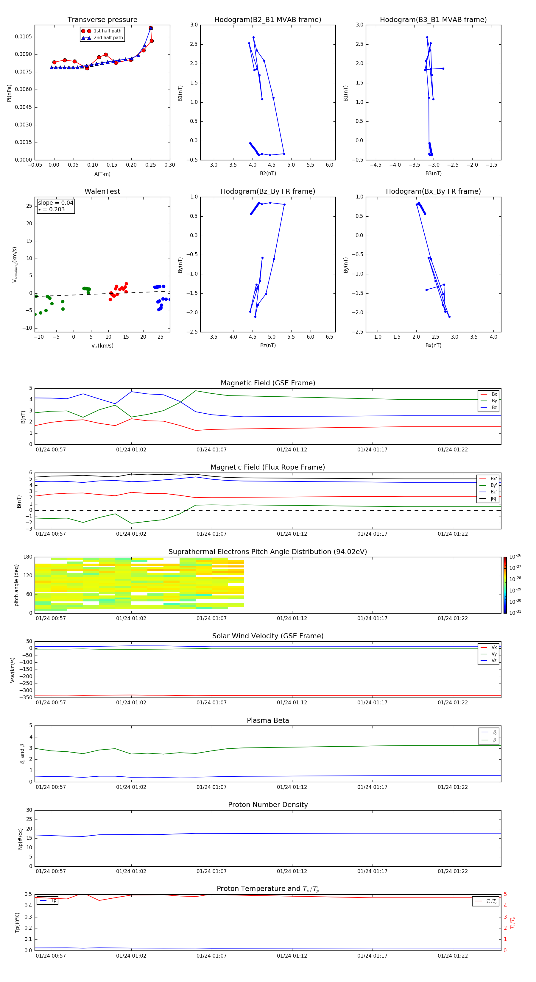Click '01/24 00:57' tick under Plasma Beta plot
536x982 pixels.
[x=51, y=787]
